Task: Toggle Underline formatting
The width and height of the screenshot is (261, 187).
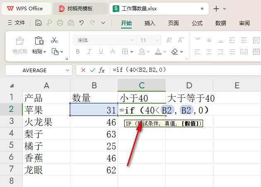Action: click(x=101, y=52)
